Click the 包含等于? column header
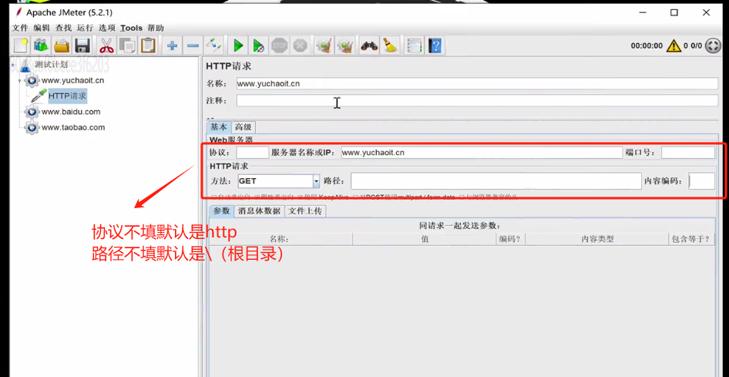 pos(691,239)
